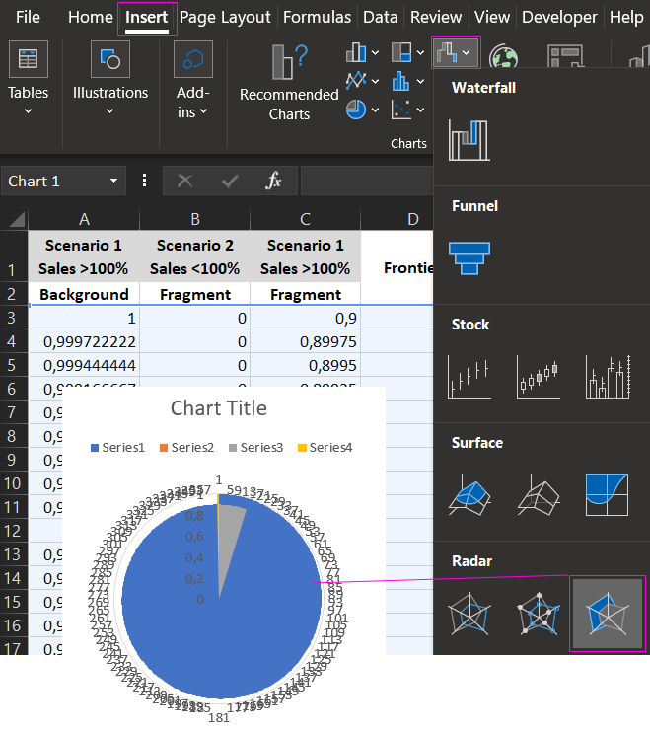Screen dimensions: 650x731
Task: Select cell A3 containing value 1
Action: point(84,318)
